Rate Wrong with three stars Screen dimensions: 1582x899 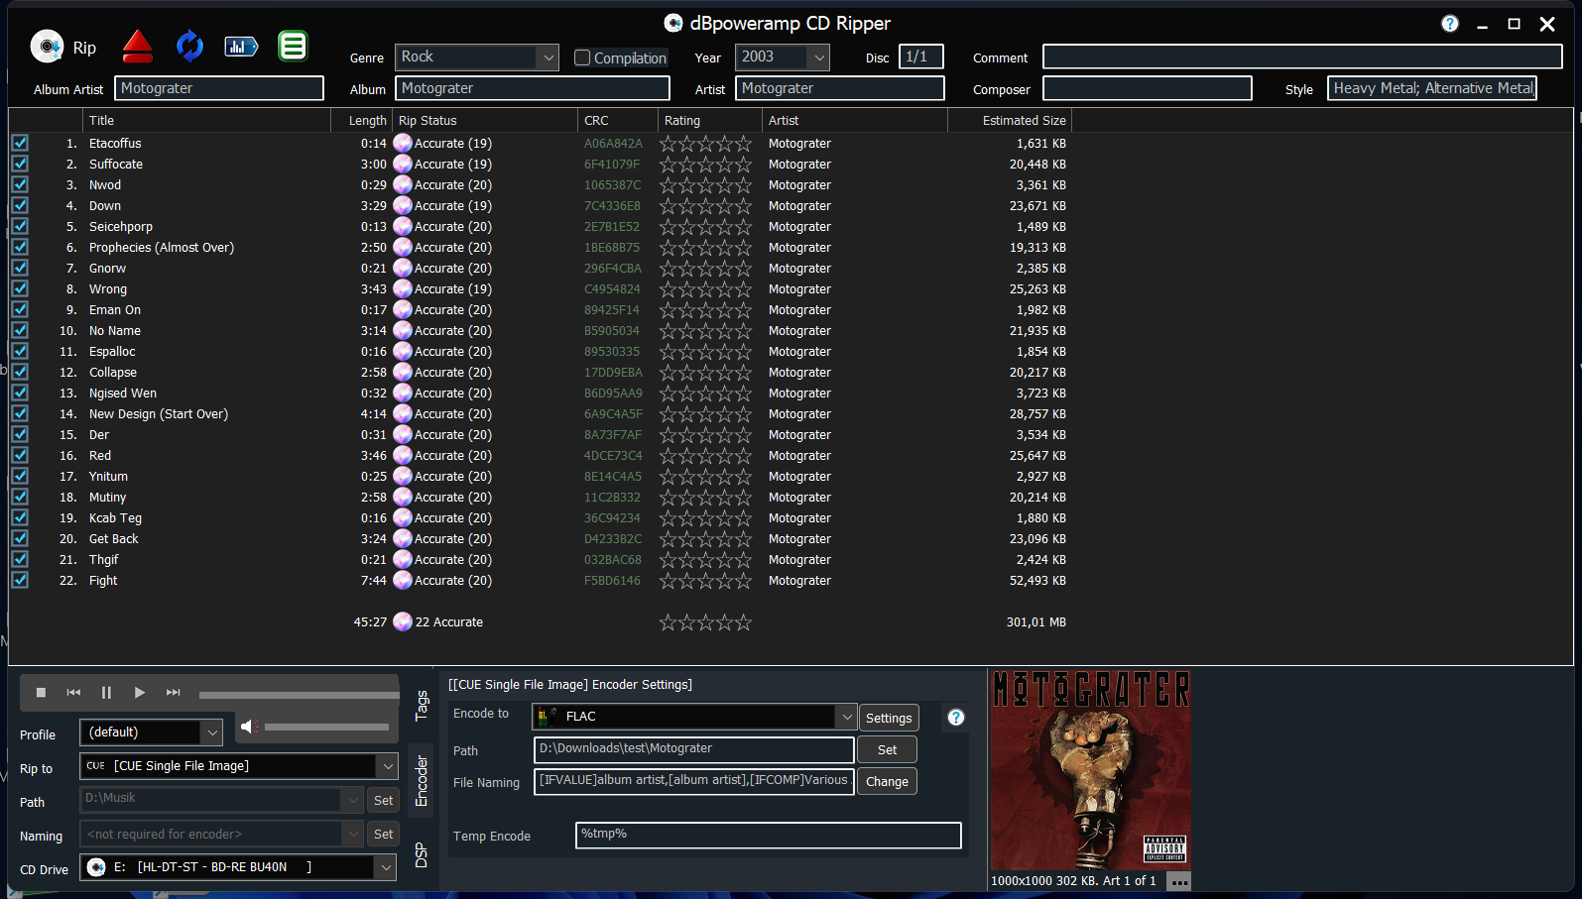click(x=706, y=289)
